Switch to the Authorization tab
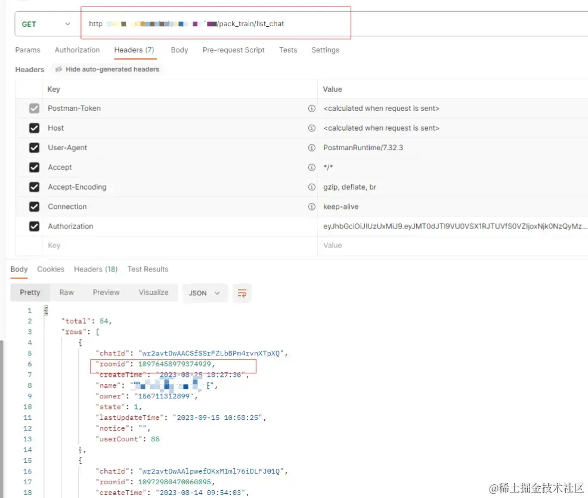 pyautogui.click(x=78, y=50)
